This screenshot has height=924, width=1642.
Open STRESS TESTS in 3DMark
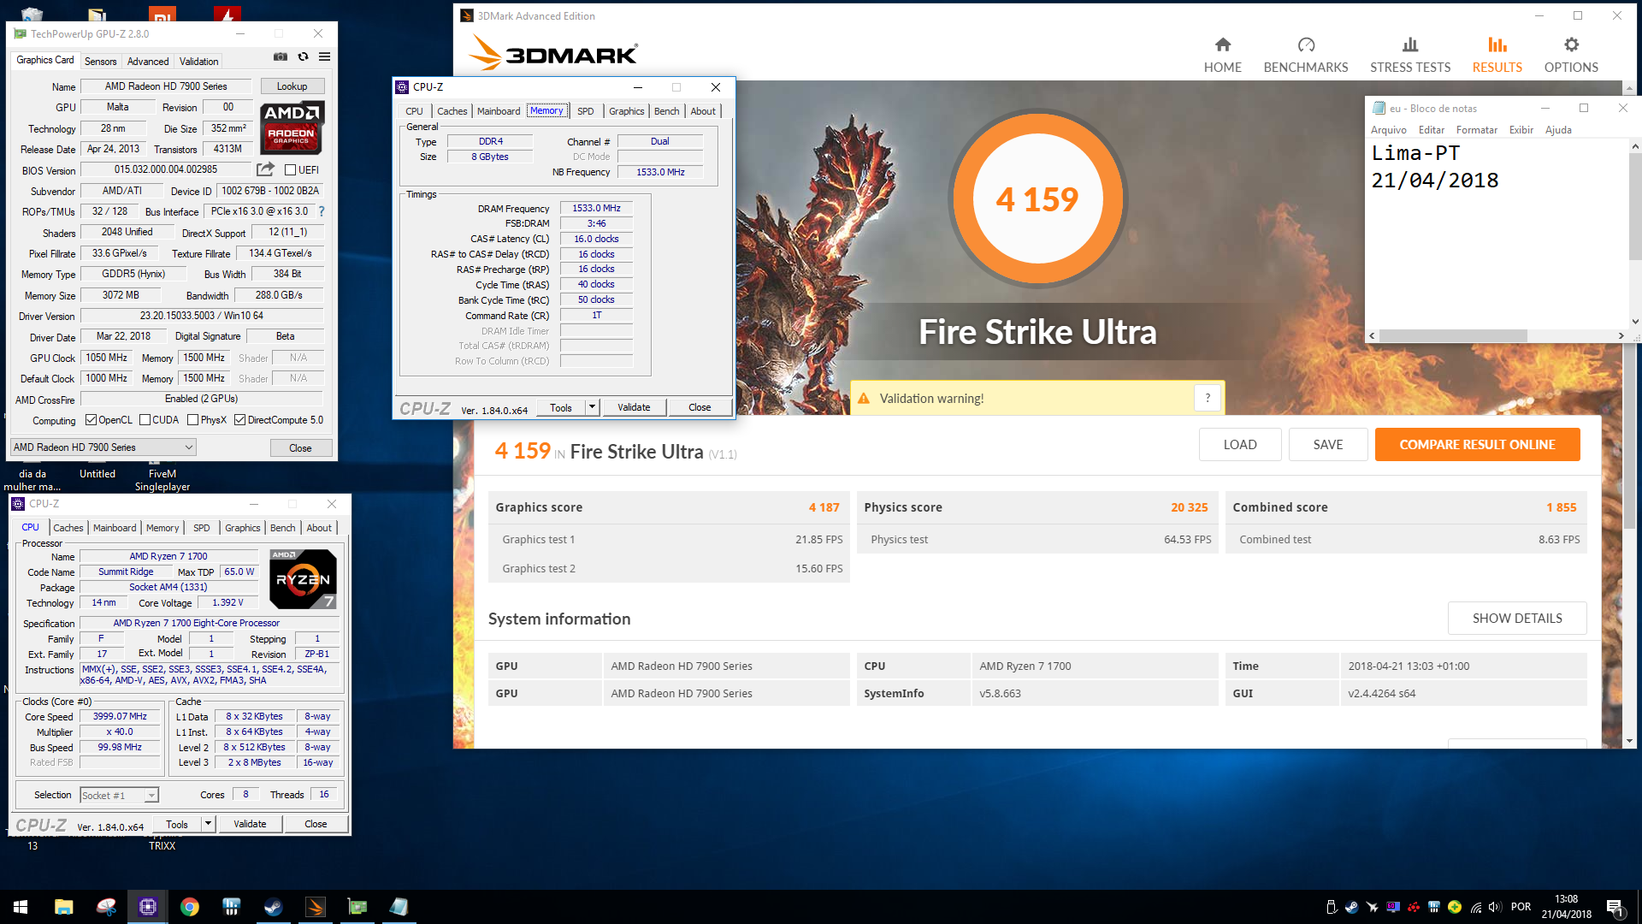pyautogui.click(x=1410, y=55)
